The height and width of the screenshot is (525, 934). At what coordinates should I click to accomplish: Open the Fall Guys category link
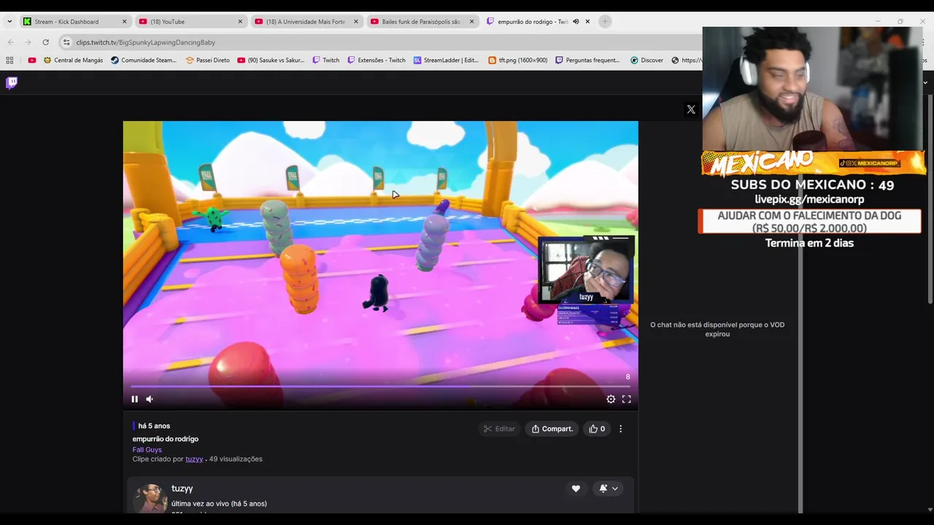tap(147, 450)
